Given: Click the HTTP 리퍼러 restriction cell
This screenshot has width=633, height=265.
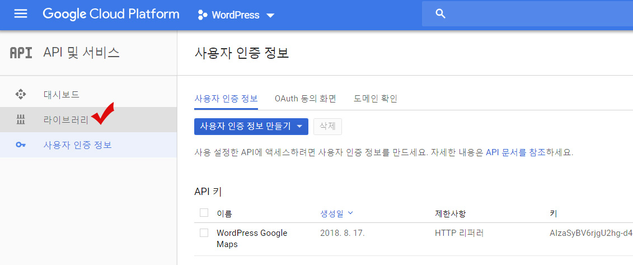Looking at the screenshot, I should point(459,233).
